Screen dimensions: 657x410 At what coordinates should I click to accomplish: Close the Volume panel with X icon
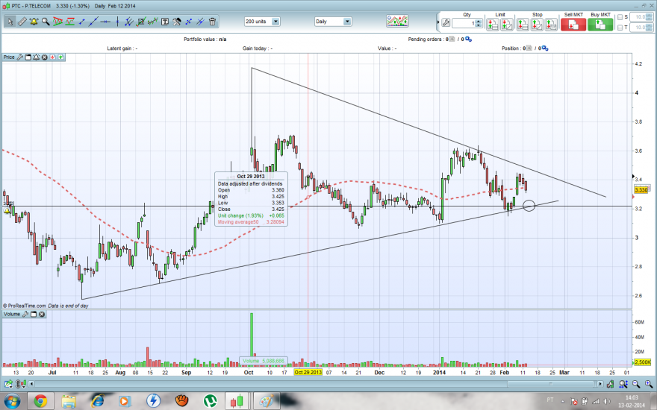[x=42, y=314]
